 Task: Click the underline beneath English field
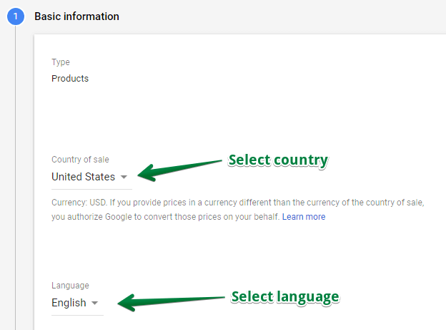coord(77,315)
